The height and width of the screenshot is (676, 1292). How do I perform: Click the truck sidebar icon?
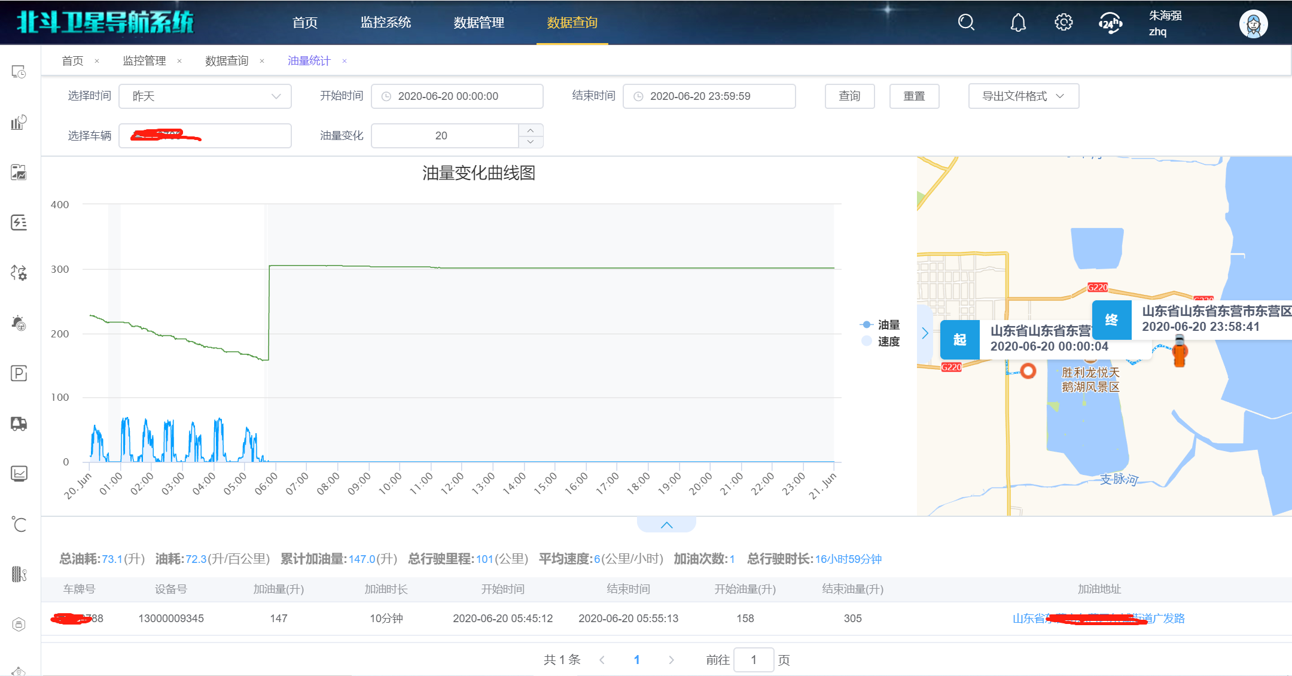point(19,424)
